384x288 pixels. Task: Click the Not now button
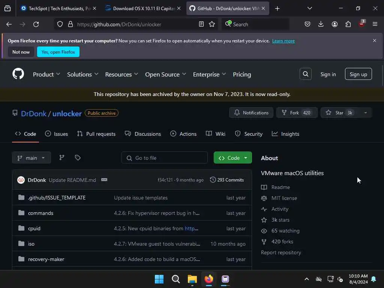(21, 52)
